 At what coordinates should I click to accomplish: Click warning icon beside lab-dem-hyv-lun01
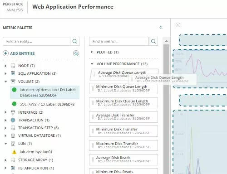14,152
